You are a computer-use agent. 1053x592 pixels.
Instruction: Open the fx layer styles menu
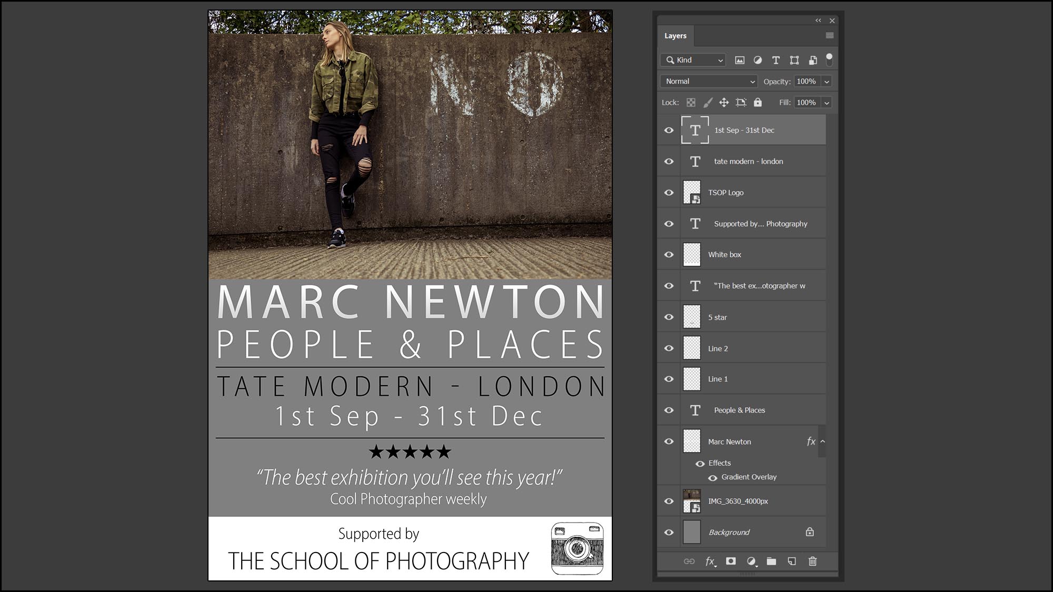pyautogui.click(x=710, y=561)
